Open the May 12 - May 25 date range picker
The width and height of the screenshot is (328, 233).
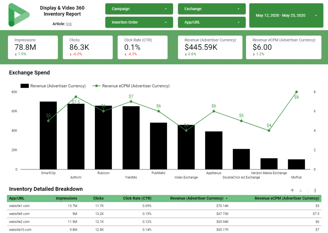tap(286, 16)
